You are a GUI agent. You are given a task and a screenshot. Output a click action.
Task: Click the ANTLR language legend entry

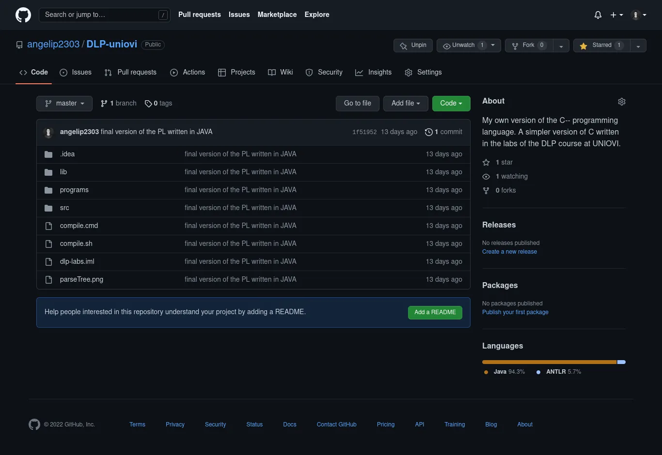[x=559, y=372]
